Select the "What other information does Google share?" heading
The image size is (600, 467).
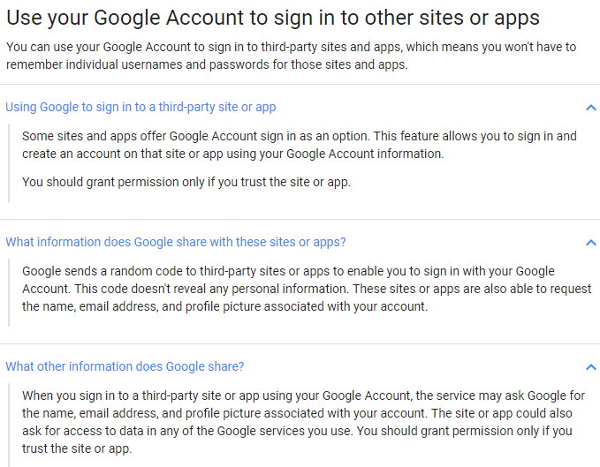(x=125, y=366)
